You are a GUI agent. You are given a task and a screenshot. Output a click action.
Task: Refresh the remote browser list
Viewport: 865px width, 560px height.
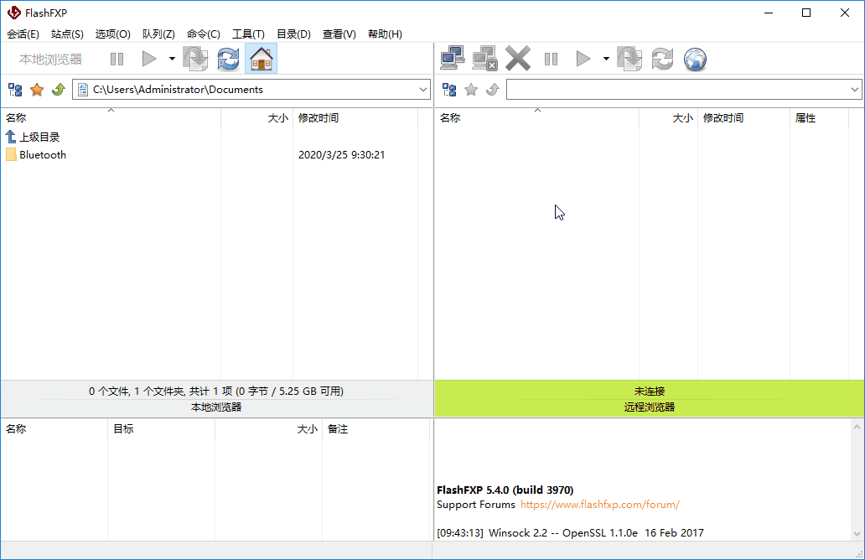click(x=662, y=59)
